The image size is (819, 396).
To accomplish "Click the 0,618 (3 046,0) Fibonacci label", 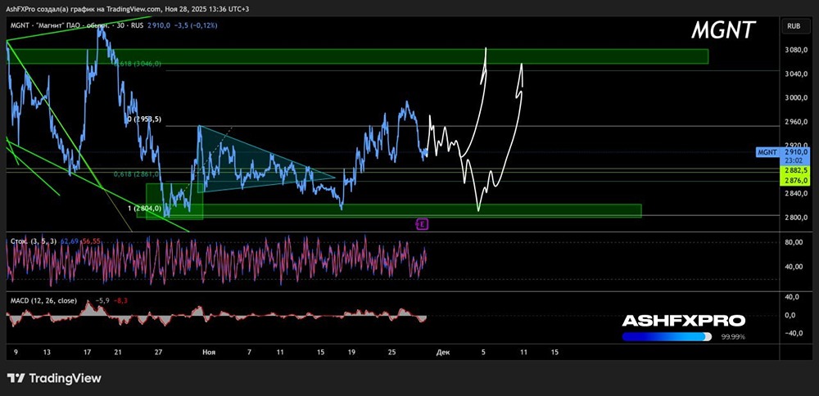I will point(138,63).
